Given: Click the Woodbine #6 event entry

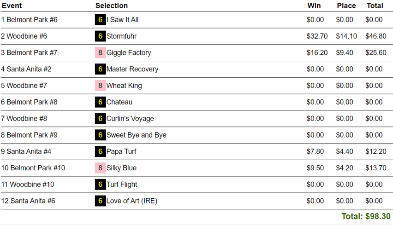Looking at the screenshot, I should tap(24, 36).
